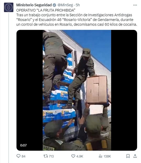Play the embedded Gendarmería video
Screen dimensions: 141x163
point(77,90)
